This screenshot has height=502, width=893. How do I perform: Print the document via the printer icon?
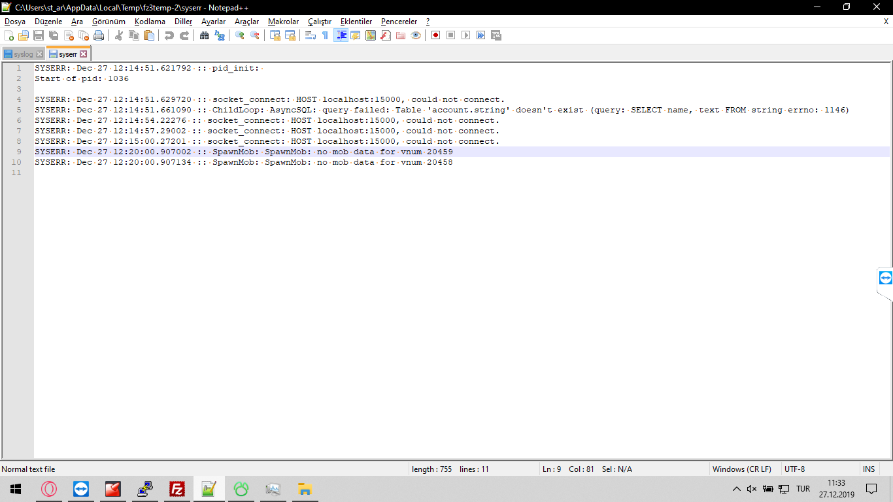click(99, 35)
